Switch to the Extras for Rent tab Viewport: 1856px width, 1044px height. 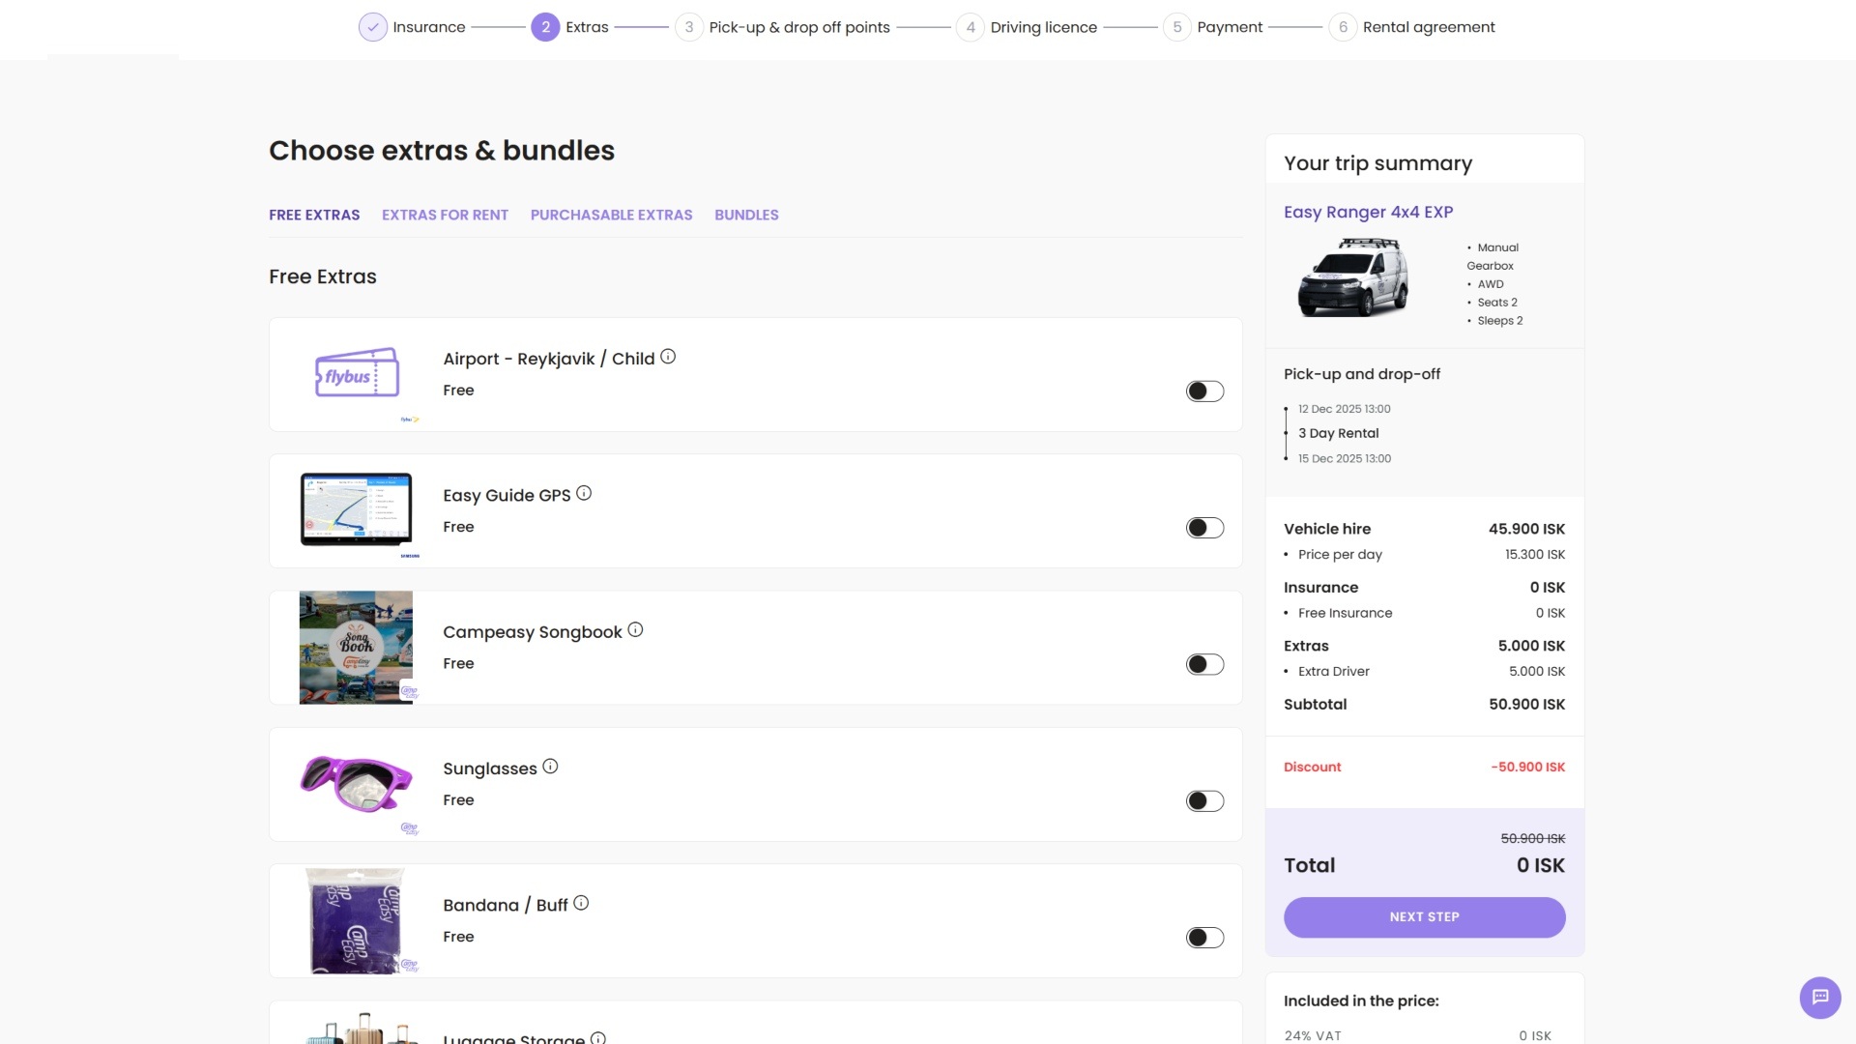click(445, 215)
